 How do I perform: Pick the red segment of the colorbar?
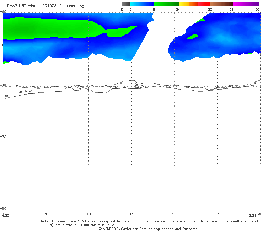tap(204, 4)
